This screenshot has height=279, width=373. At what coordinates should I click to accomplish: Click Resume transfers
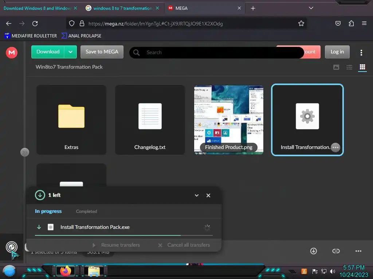tap(116, 245)
